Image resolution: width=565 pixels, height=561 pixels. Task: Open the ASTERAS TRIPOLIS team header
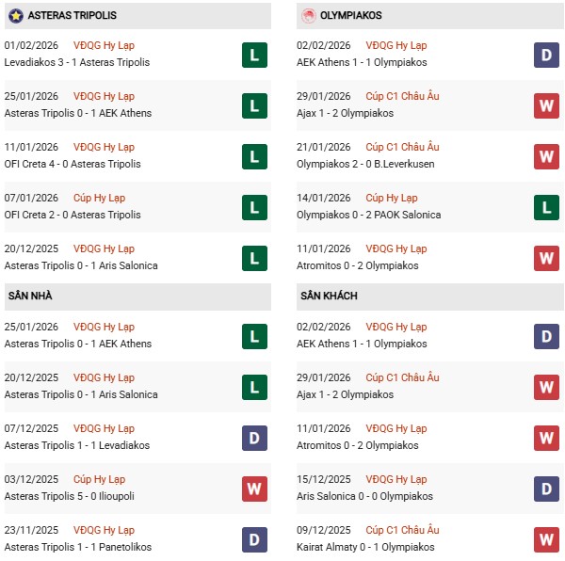[75, 16]
